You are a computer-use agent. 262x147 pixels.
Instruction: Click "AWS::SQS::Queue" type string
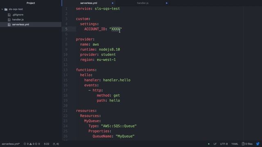point(119,126)
